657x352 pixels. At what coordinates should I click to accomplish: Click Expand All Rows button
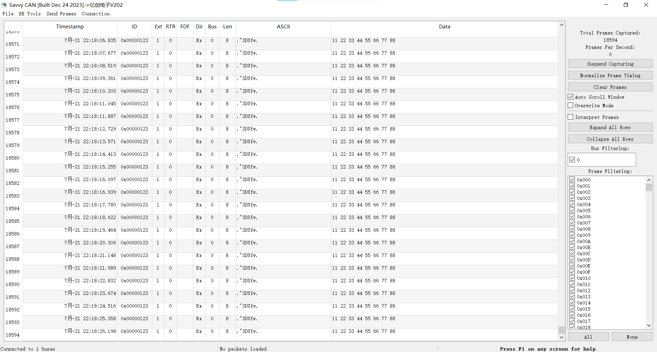pyautogui.click(x=610, y=127)
